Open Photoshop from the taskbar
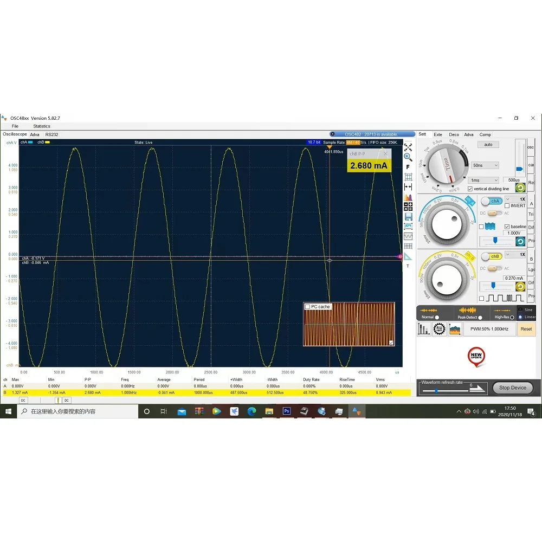The width and height of the screenshot is (542, 542). (x=287, y=411)
